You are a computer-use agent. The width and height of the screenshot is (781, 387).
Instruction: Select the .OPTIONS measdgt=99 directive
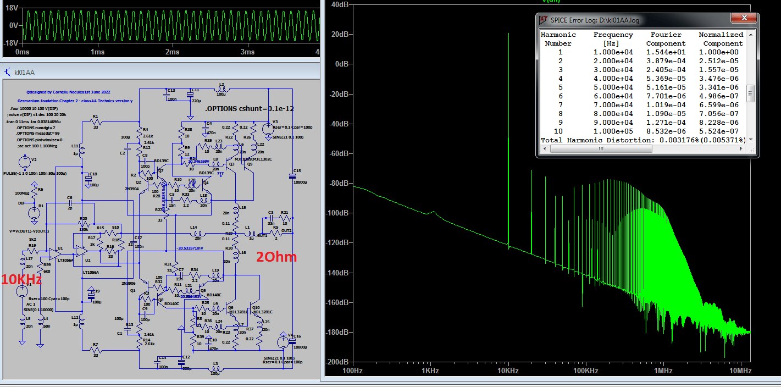coord(37,134)
